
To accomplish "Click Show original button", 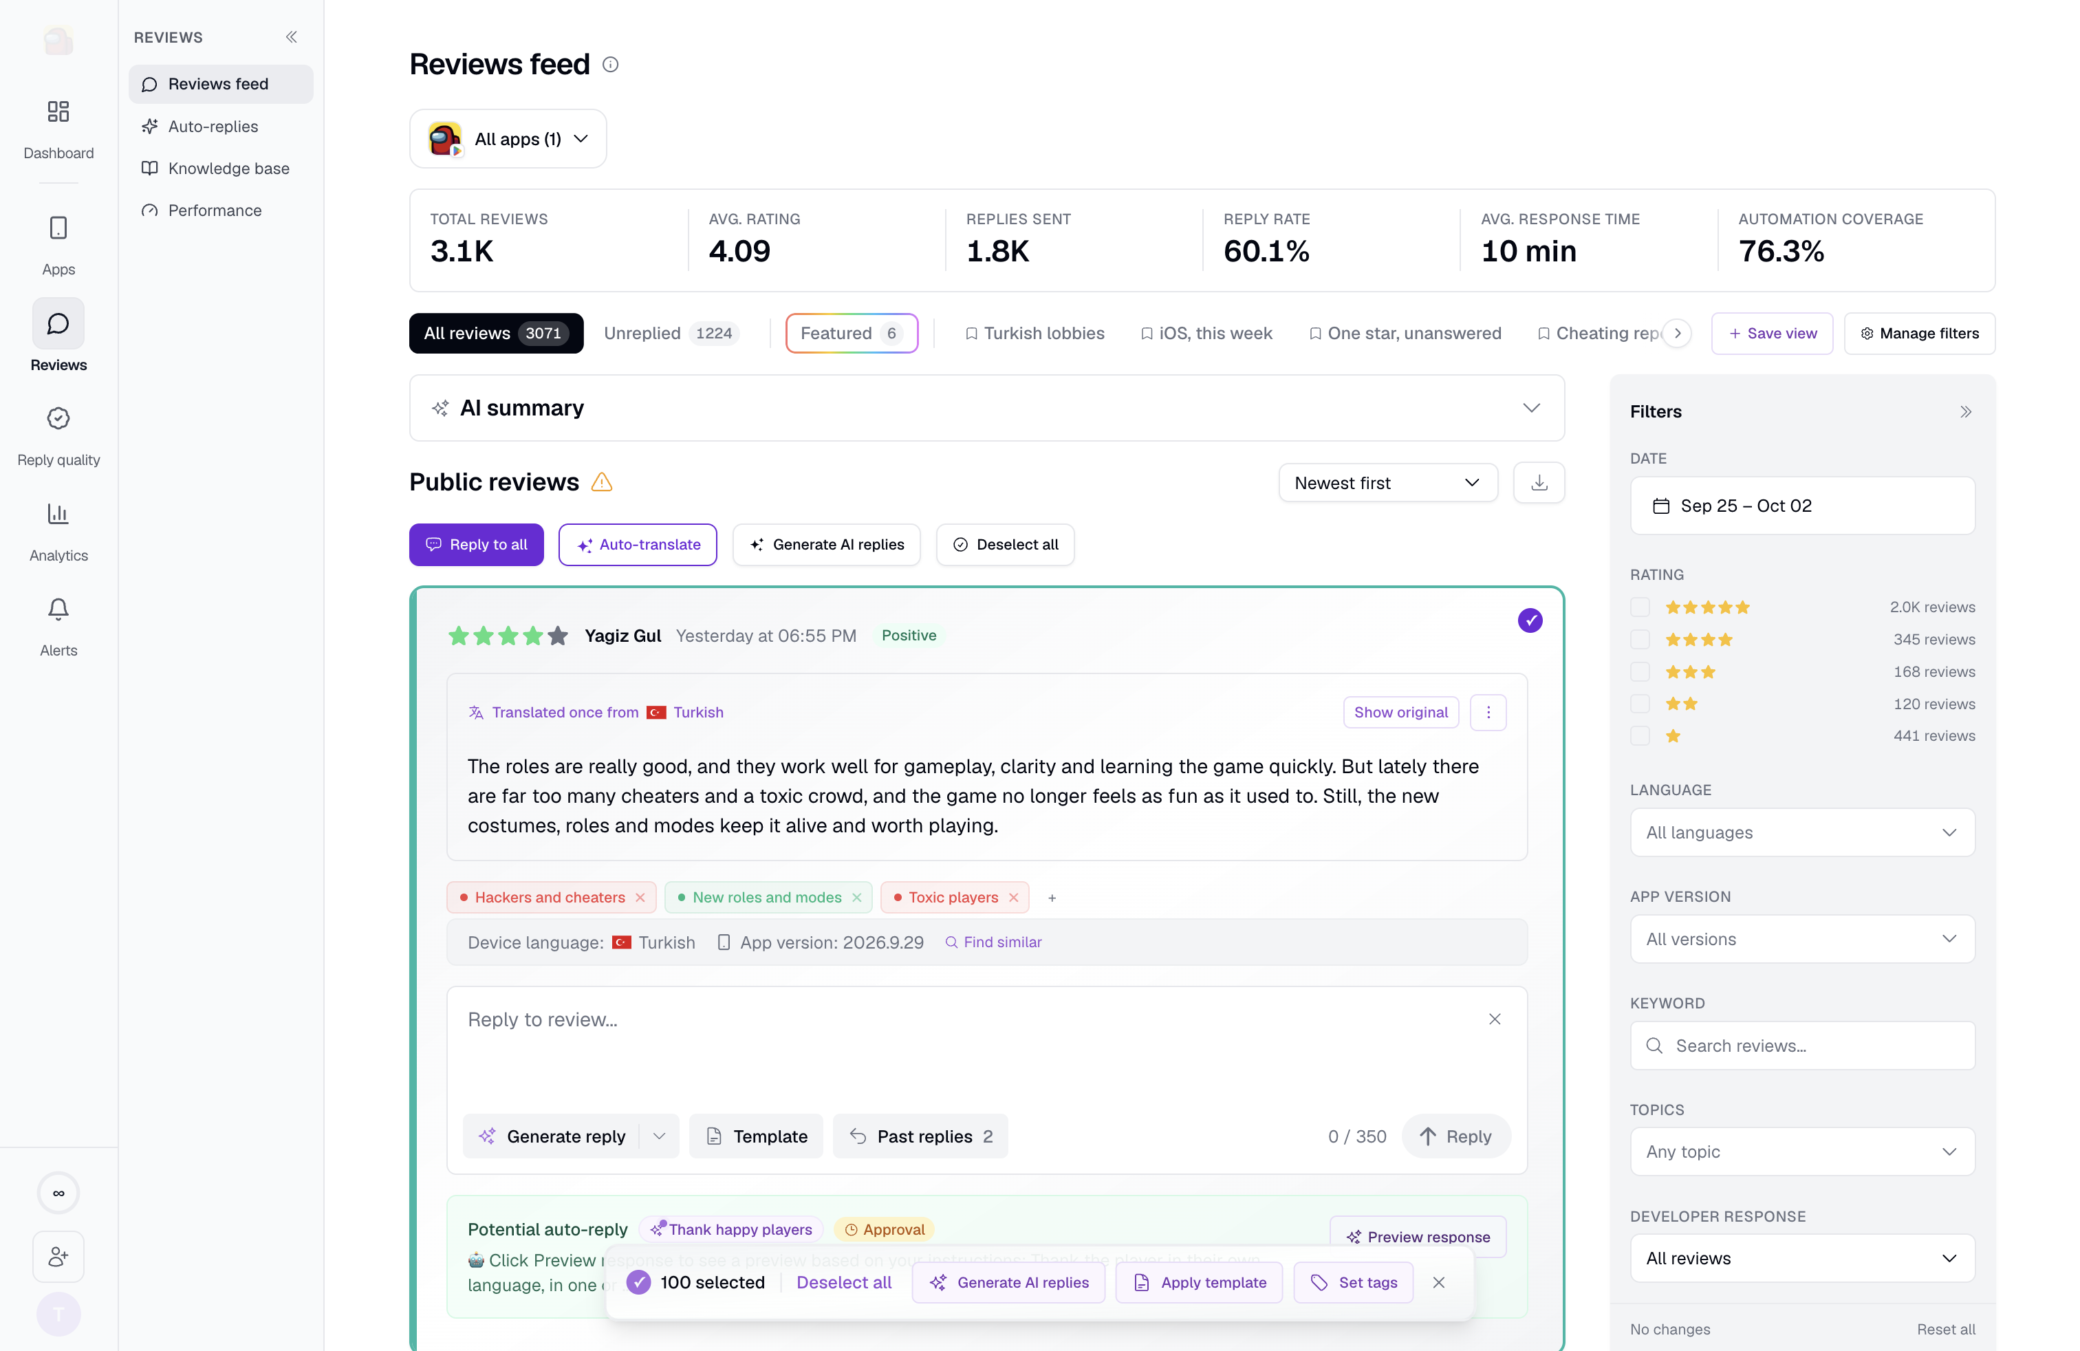I will pyautogui.click(x=1400, y=712).
